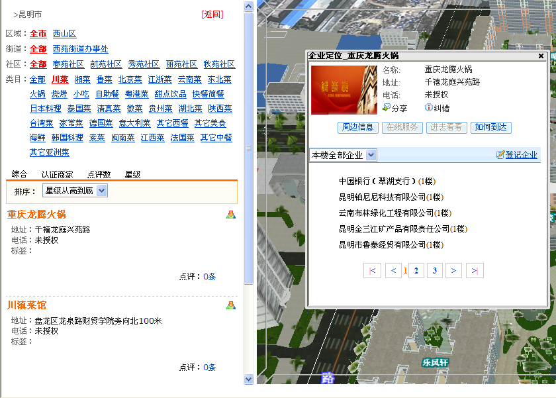Go to previous page of company list
The height and width of the screenshot is (398, 556).
pyautogui.click(x=393, y=271)
